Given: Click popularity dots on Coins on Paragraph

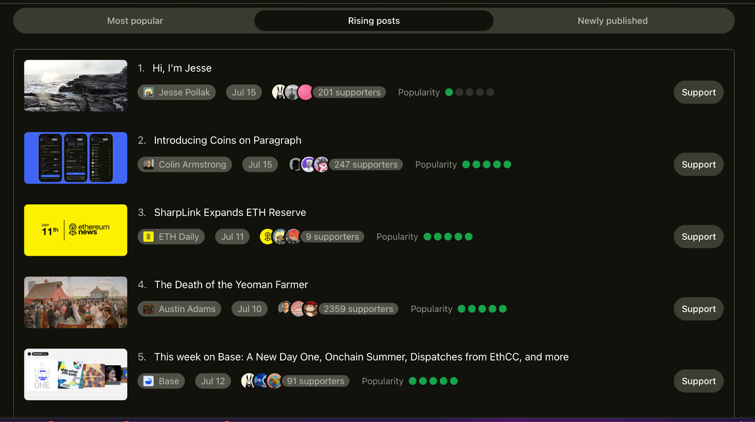Looking at the screenshot, I should click(487, 164).
